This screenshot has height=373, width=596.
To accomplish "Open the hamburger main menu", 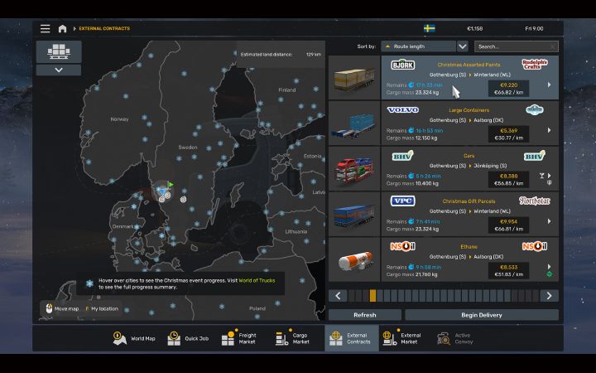I will pos(45,28).
